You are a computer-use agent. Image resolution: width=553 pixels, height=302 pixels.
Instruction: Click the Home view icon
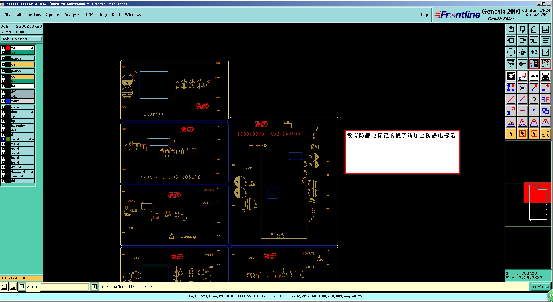[534, 29]
